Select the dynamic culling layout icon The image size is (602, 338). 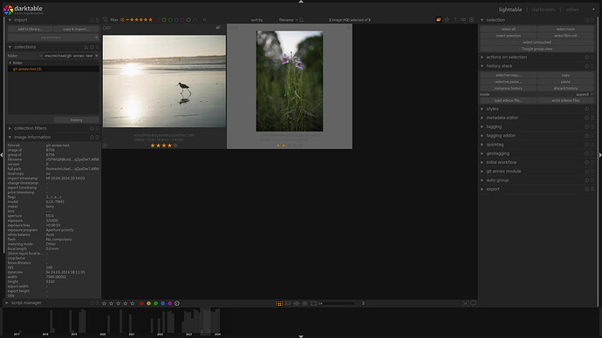coord(304,303)
